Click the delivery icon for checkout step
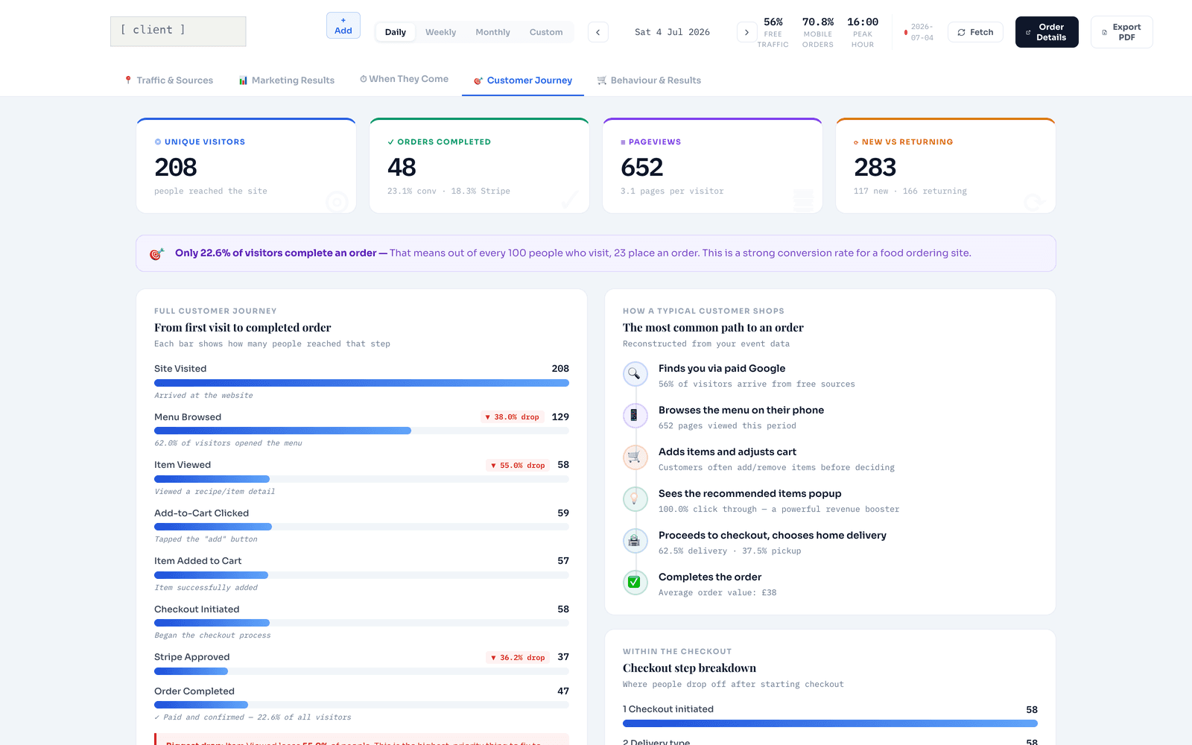Screen dimensions: 1192x745 [x=634, y=540]
